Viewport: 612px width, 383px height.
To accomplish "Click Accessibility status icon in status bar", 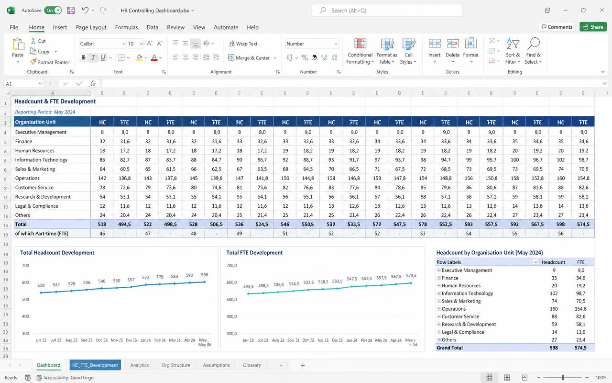I will tap(40, 377).
